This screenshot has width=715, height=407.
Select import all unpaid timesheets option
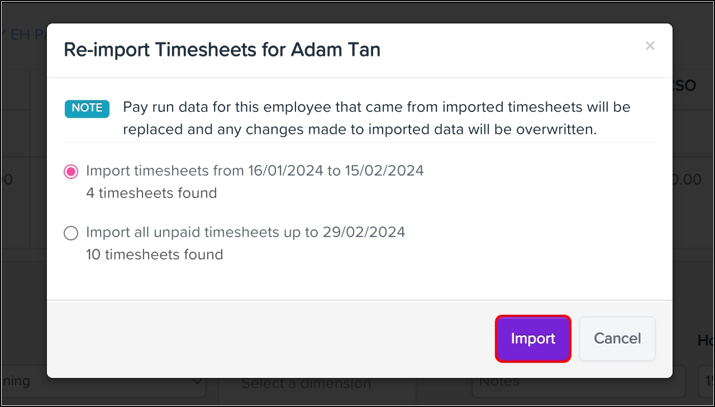point(246,233)
